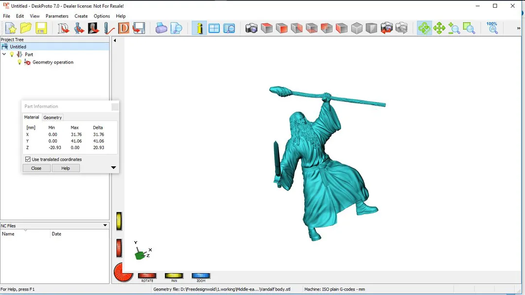The width and height of the screenshot is (525, 295).
Task: Toggle the green mouse rotation tool
Action: tap(424, 28)
